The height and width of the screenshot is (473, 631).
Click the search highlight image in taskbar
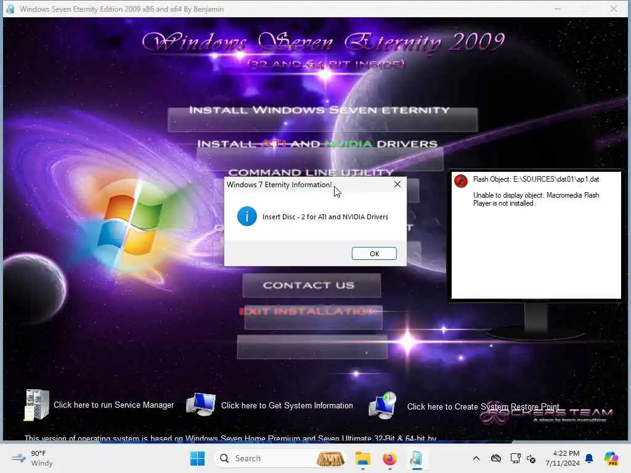coord(330,458)
